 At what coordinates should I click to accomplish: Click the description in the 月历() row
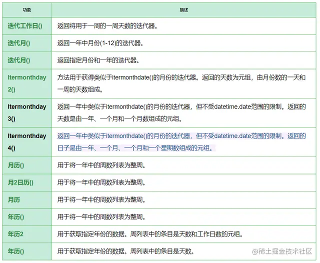[101, 165]
